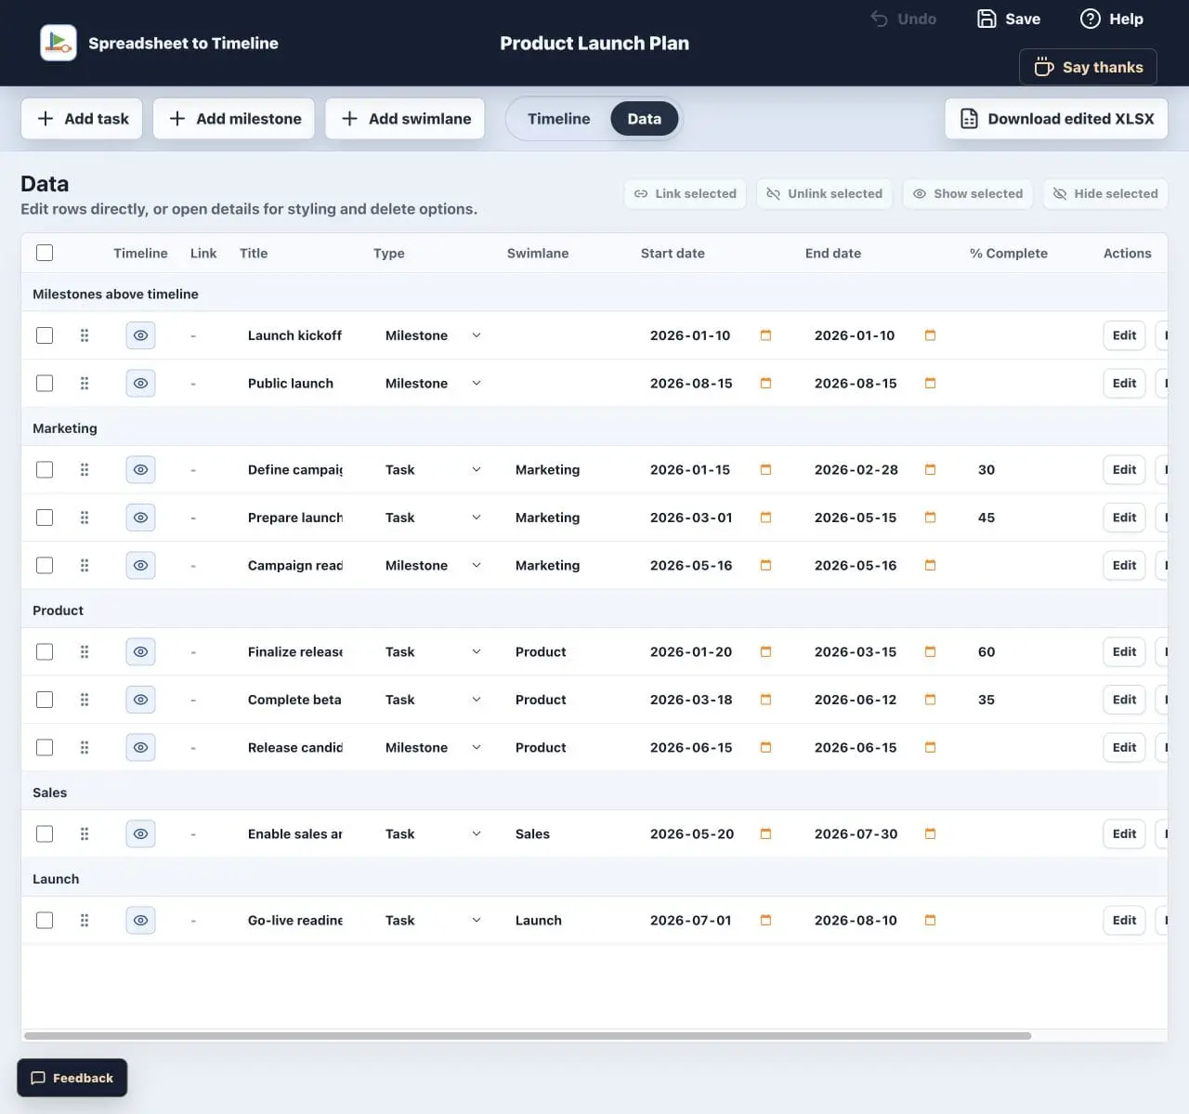This screenshot has height=1114, width=1189.
Task: Click the Add swimlane button
Action: coord(405,119)
